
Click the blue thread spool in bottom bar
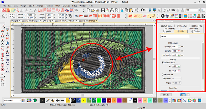point(200,101)
